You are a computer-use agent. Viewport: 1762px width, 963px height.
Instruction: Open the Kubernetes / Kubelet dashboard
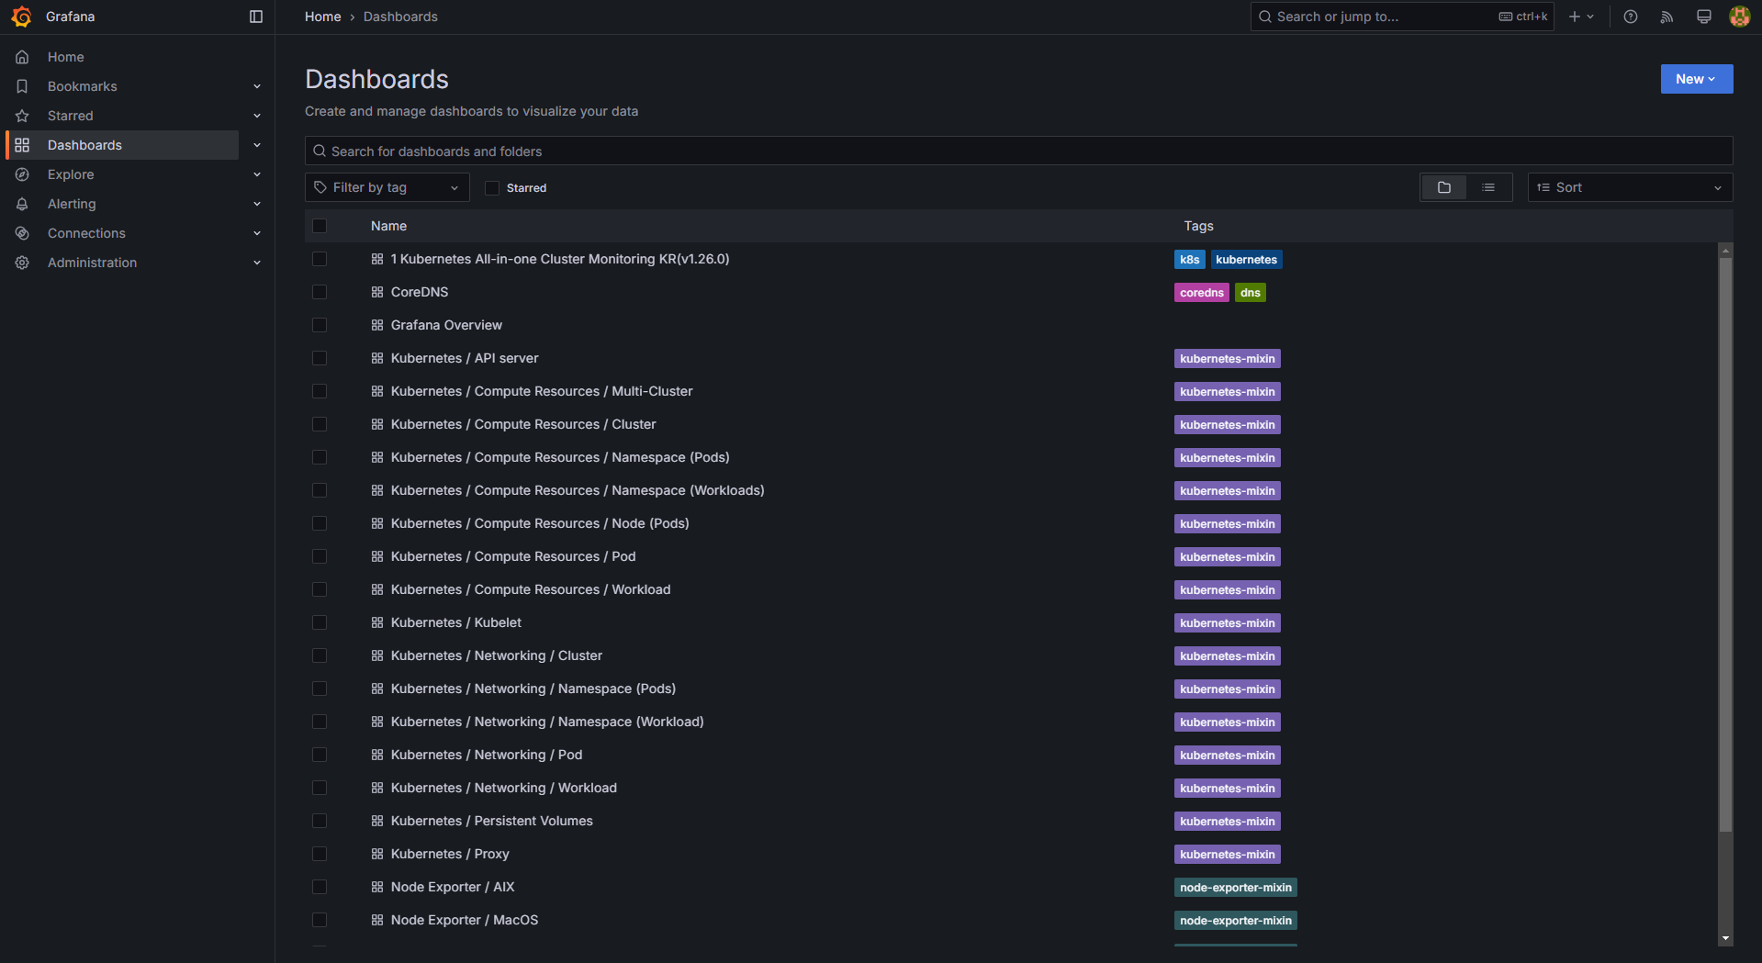click(x=455, y=622)
